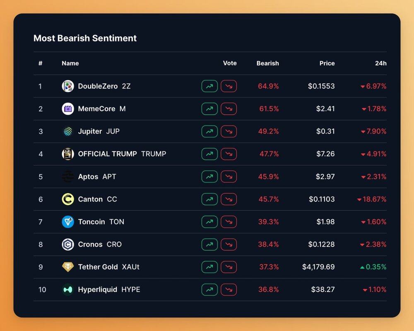Click the Canton yellow coin icon
Viewport: 414px width, 331px height.
coord(68,199)
